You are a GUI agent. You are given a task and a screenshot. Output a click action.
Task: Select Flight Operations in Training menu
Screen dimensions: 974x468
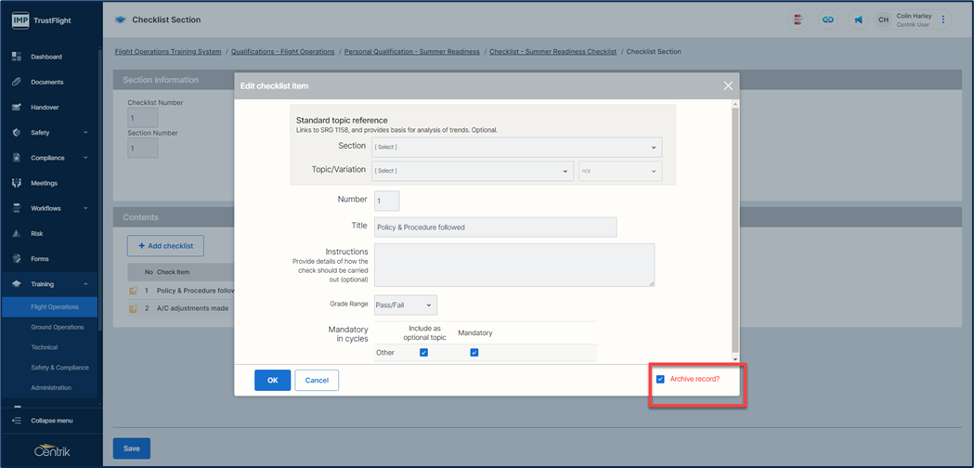point(55,306)
